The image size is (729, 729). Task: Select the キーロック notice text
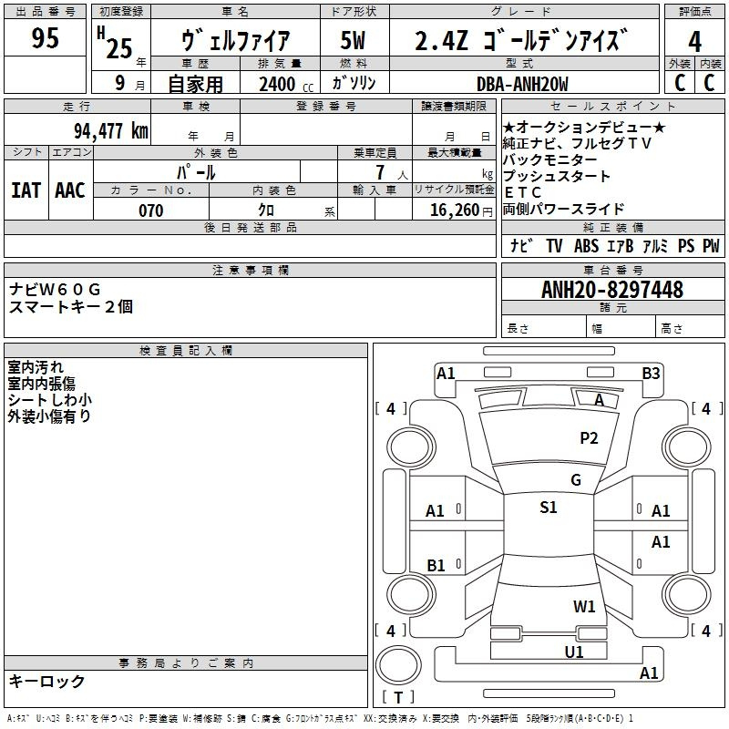coord(46,681)
